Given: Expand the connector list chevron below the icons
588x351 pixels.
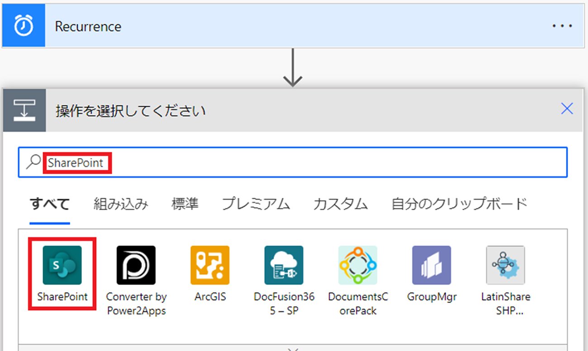Looking at the screenshot, I should click(293, 350).
